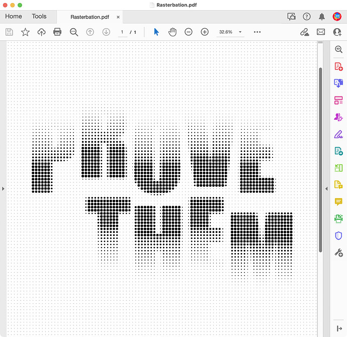Switch to the Home tab
This screenshot has width=347, height=337.
[14, 17]
